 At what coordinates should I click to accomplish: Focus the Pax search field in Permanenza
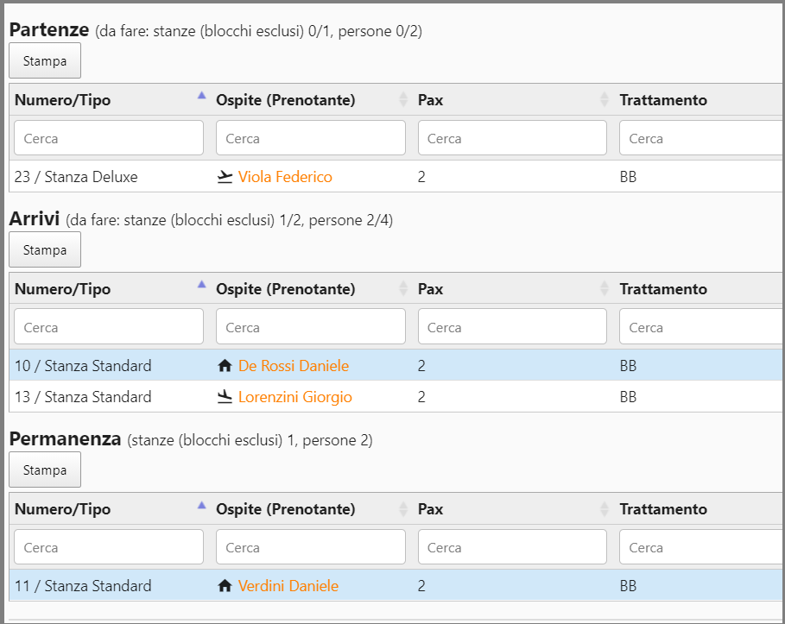pos(512,547)
